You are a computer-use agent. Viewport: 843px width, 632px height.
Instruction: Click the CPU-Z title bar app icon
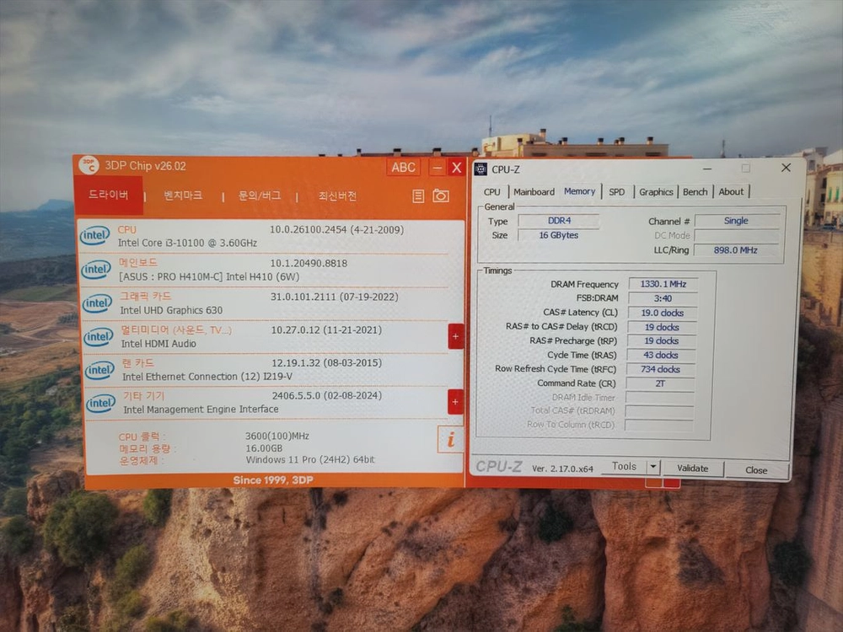pyautogui.click(x=481, y=169)
